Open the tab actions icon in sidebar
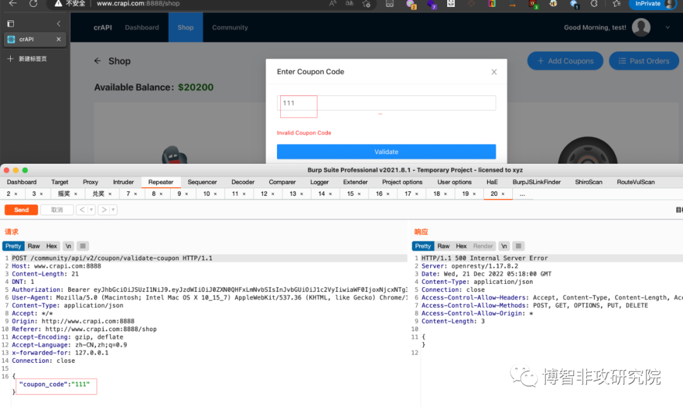683x407 pixels. coord(11,23)
